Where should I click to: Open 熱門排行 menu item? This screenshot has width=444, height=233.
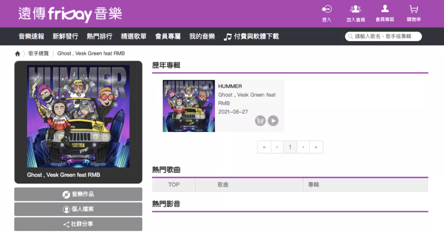(100, 36)
